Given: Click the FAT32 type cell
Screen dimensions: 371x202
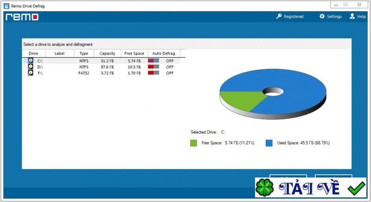Looking at the screenshot, I should coord(84,73).
